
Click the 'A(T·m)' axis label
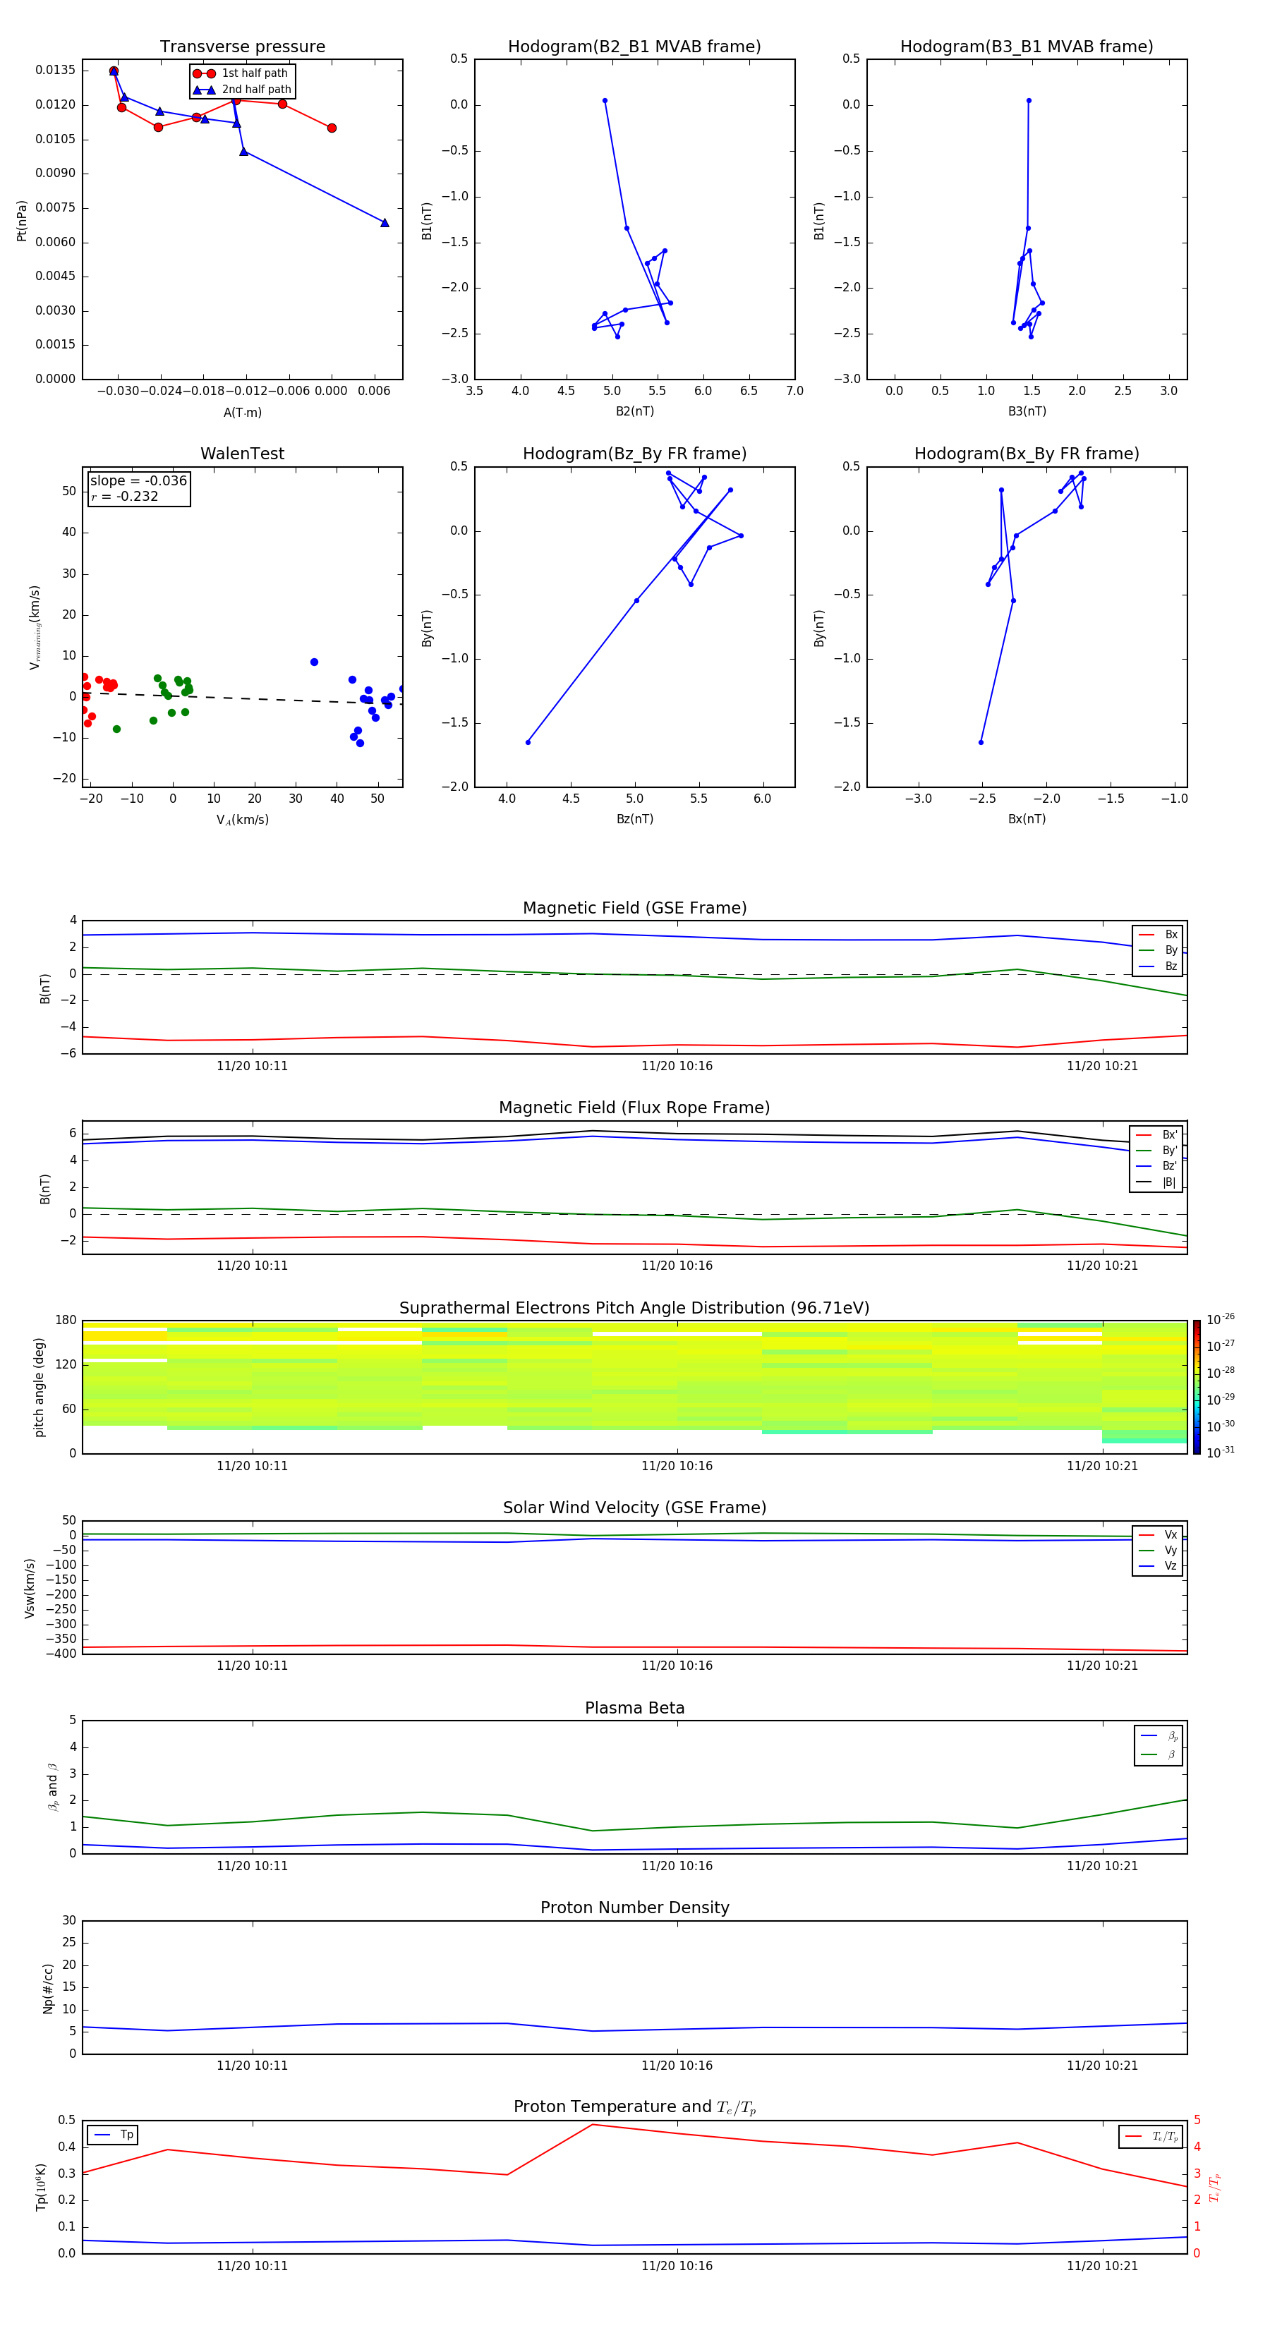click(x=242, y=412)
